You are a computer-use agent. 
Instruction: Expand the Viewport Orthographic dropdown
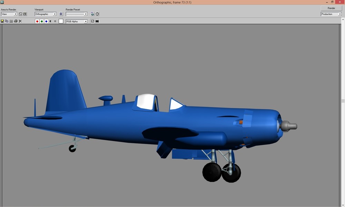[x=46, y=14]
